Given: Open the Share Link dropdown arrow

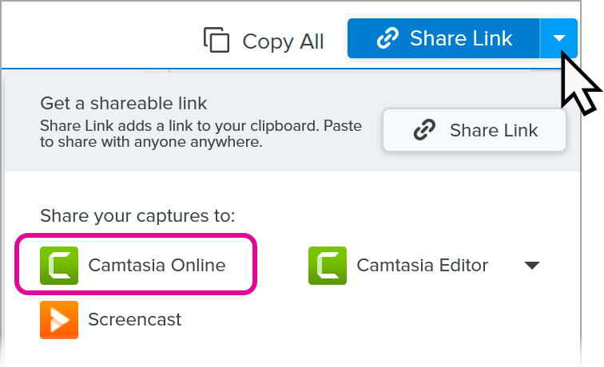Looking at the screenshot, I should click(559, 38).
